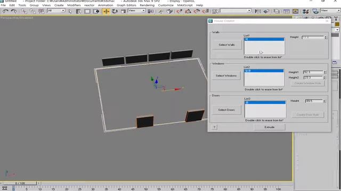Viewport: 341px width, 191px height.
Task: Open the Schematic View icon
Action: tap(295, 11)
